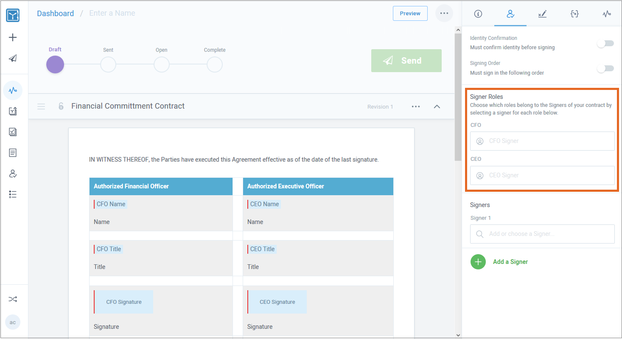
Task: Collapse the Financial Committment Contract section
Action: click(437, 106)
